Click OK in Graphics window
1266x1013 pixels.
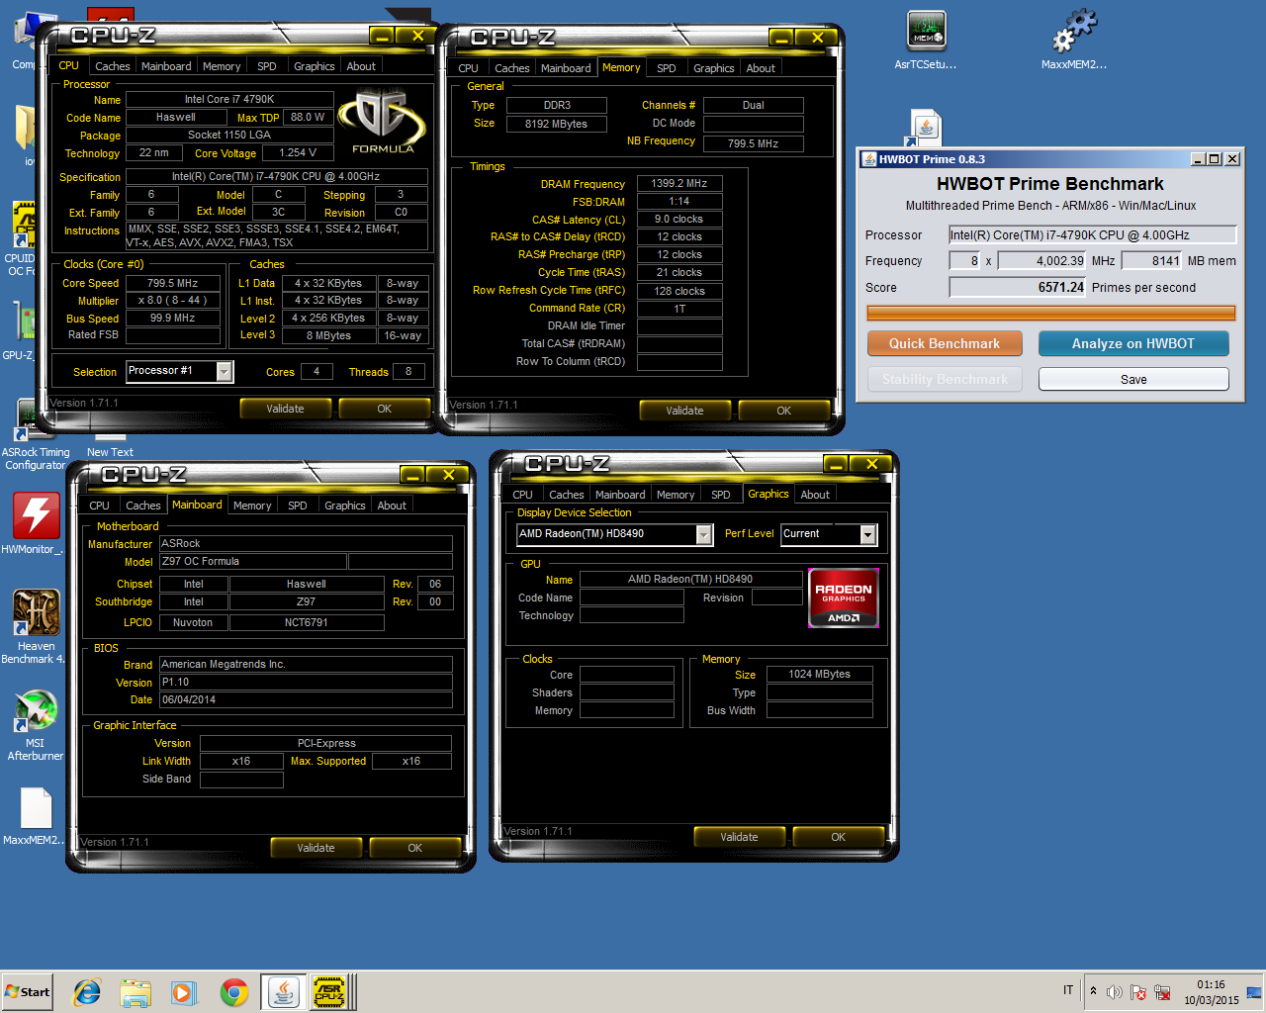coord(838,837)
